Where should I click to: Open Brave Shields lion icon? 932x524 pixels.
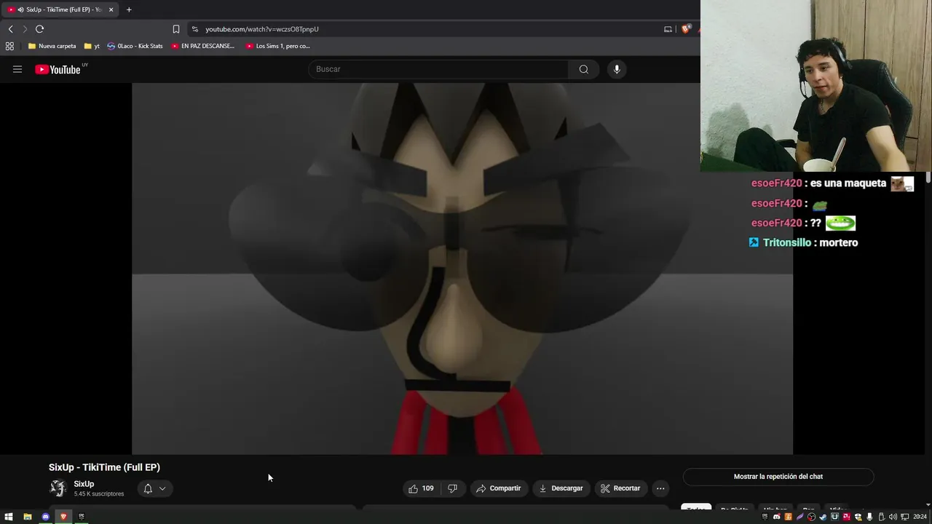(x=686, y=29)
